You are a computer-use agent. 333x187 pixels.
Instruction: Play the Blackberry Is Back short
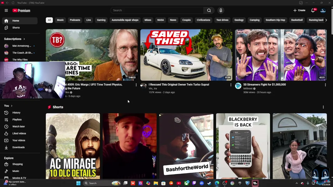243,146
